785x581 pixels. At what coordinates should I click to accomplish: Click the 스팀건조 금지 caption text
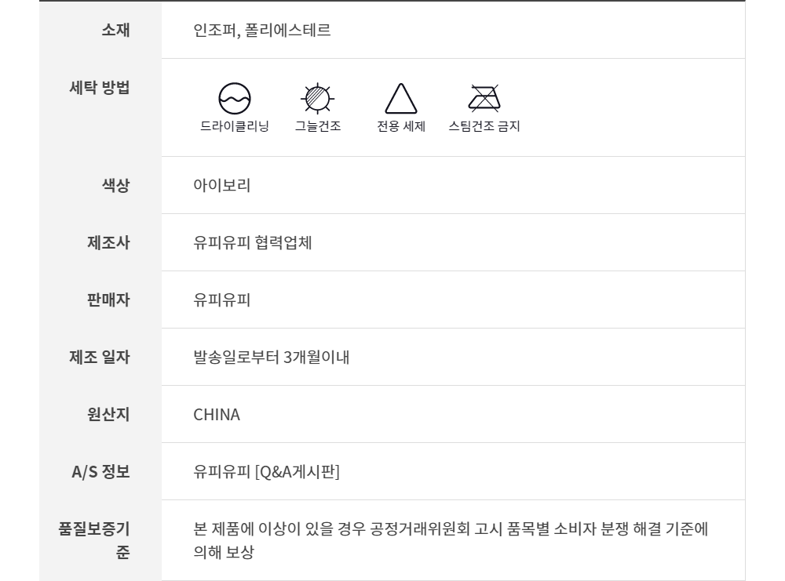484,126
